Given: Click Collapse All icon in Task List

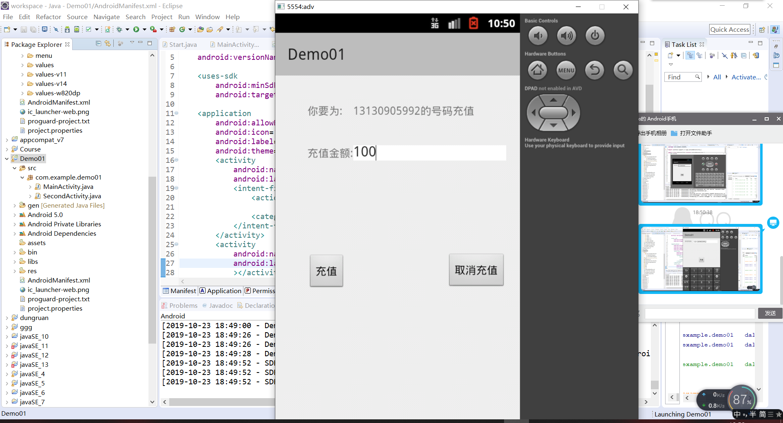Looking at the screenshot, I should pyautogui.click(x=744, y=56).
